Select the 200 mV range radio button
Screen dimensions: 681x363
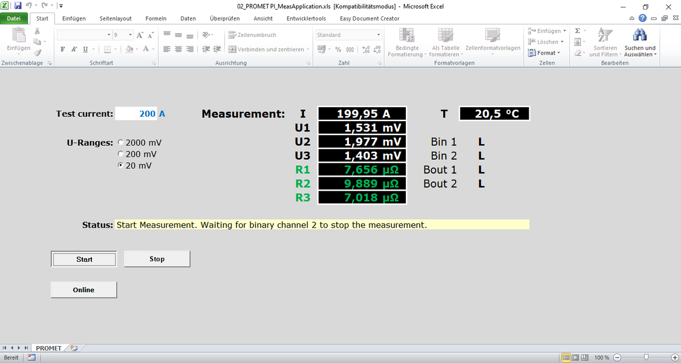click(x=121, y=154)
